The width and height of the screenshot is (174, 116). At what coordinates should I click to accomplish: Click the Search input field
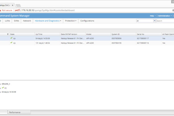tap(165, 21)
